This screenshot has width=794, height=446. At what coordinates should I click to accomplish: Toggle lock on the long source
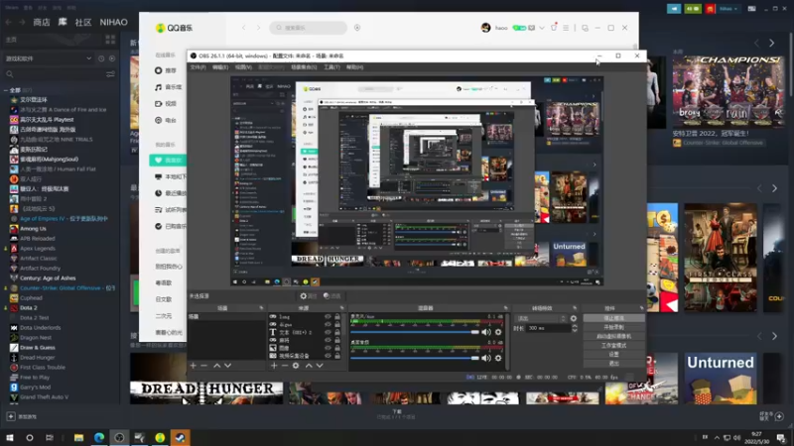coord(337,317)
